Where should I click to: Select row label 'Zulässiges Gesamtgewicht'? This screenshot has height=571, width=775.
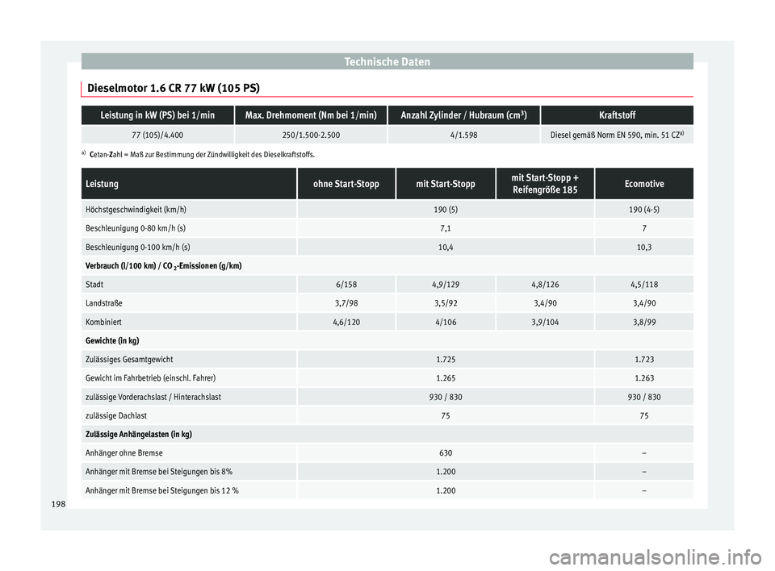pos(129,360)
